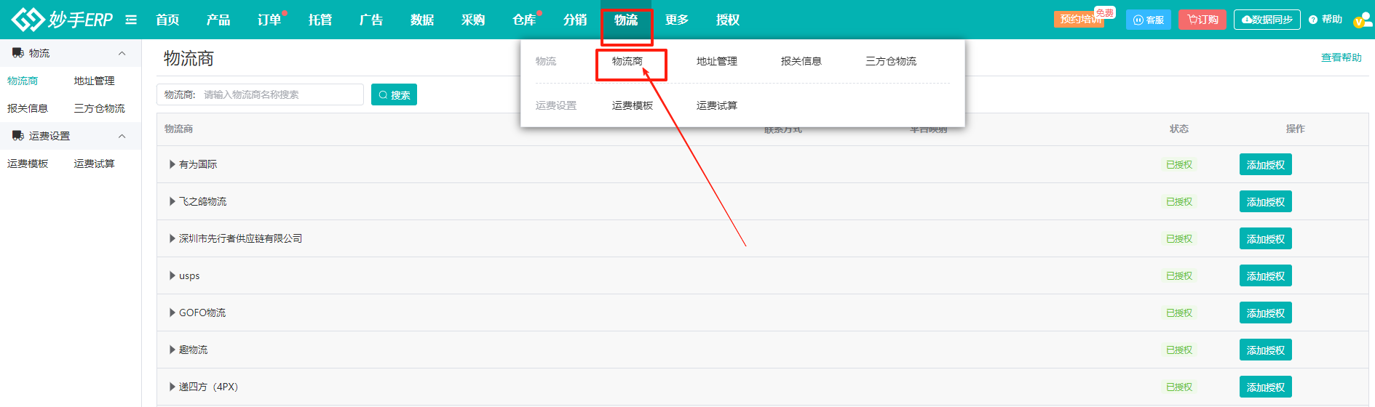
Task: Click the truck icon beside 运费设置 sidebar heading
Action: [x=18, y=136]
